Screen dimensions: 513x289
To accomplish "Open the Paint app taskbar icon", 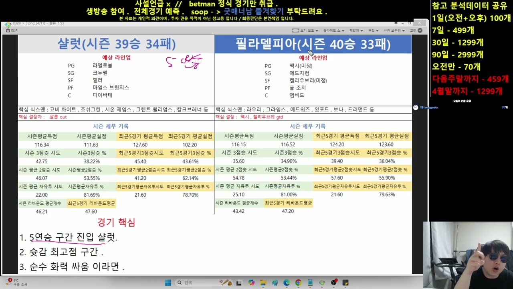I will point(275,283).
